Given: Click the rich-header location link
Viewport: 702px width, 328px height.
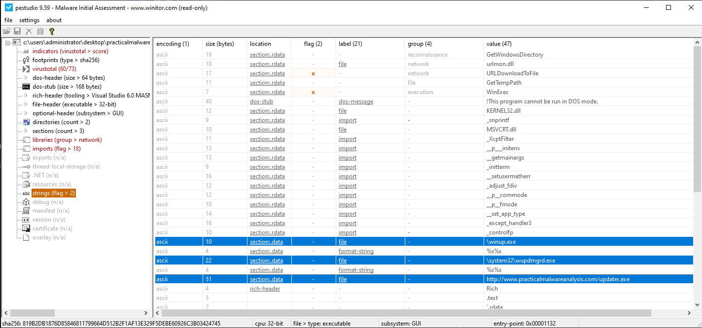Looking at the screenshot, I should tap(265, 289).
